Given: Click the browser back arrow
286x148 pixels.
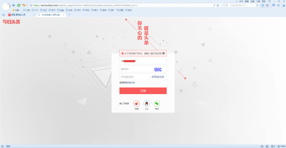Looking at the screenshot, I should 14,5.
